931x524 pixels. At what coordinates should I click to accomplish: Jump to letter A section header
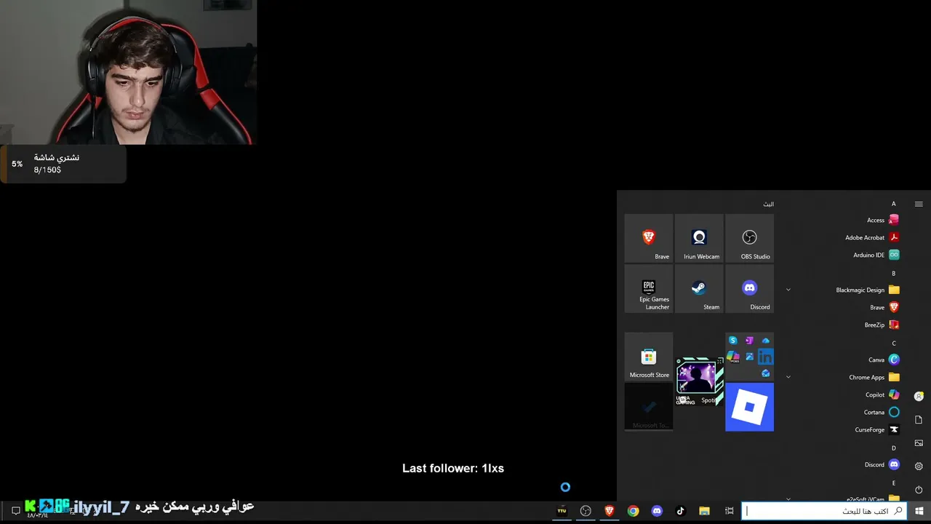coord(894,204)
